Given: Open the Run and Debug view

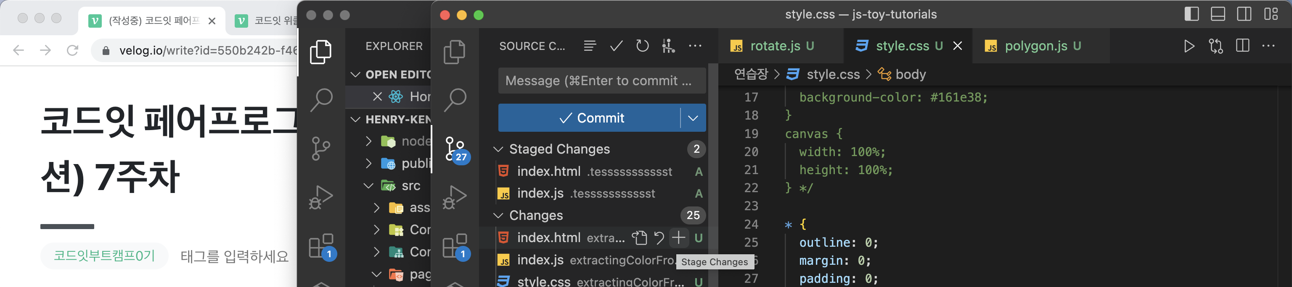Looking at the screenshot, I should pyautogui.click(x=455, y=197).
